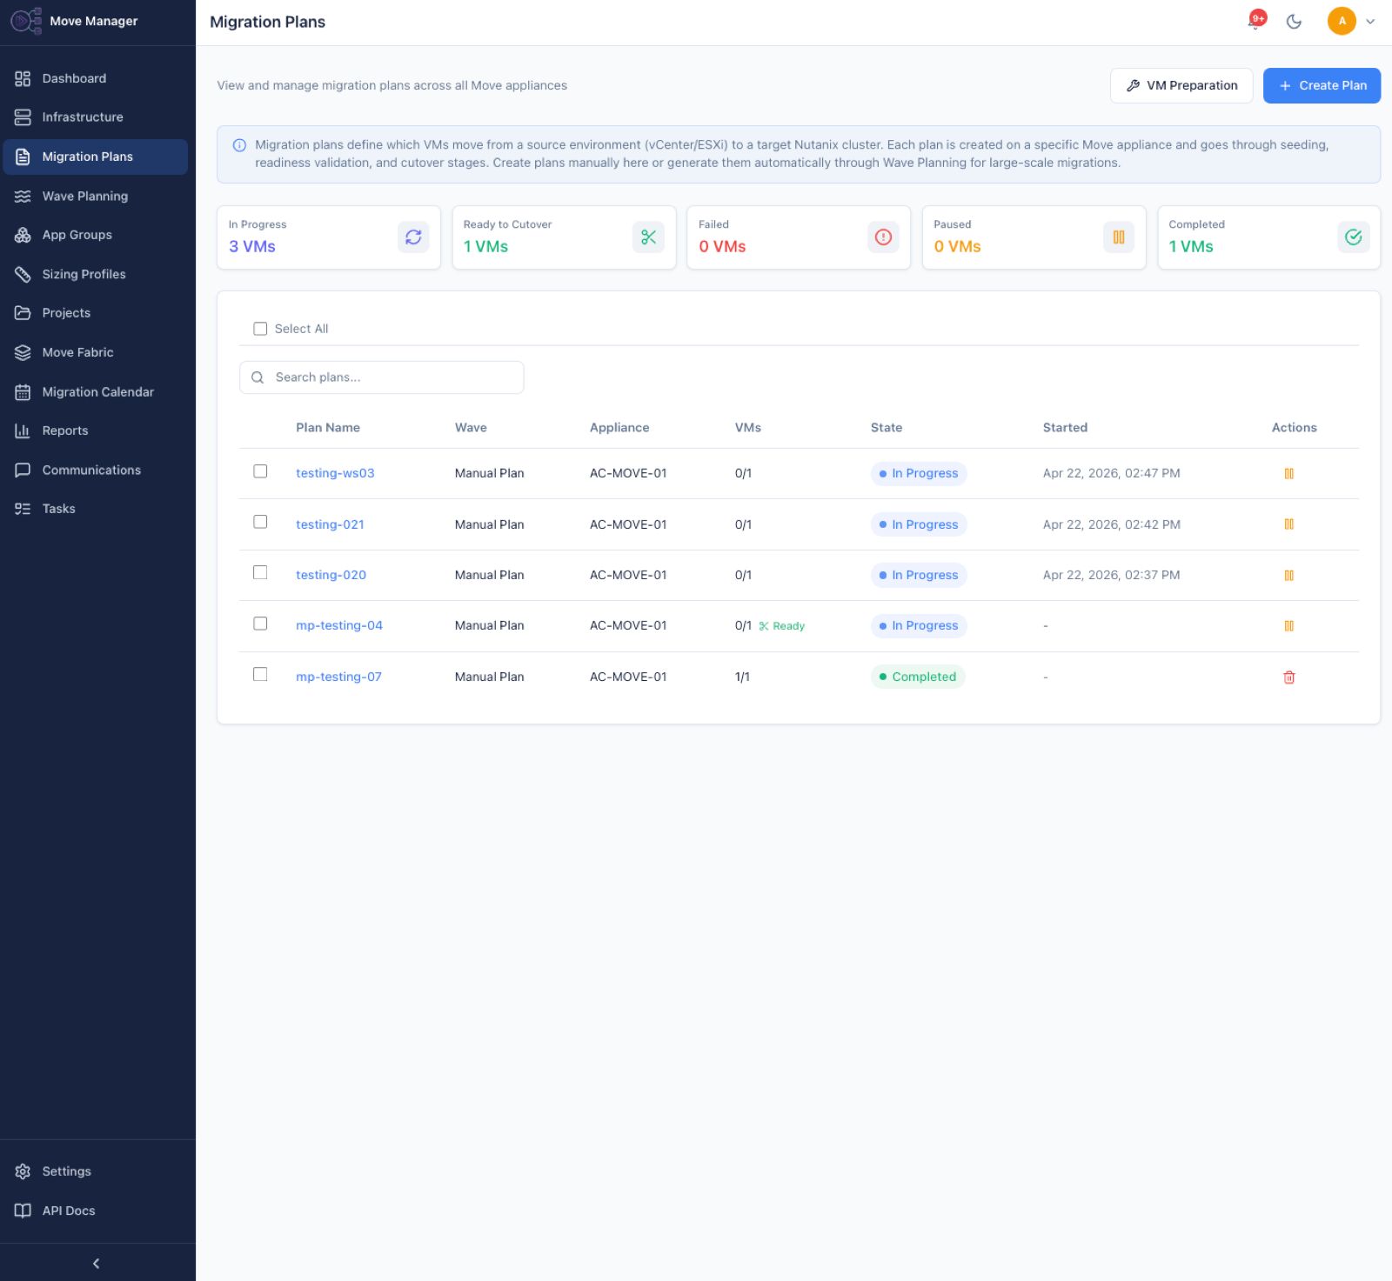The height and width of the screenshot is (1281, 1392).
Task: Click the Completed 1 VMs card
Action: coord(1269,237)
